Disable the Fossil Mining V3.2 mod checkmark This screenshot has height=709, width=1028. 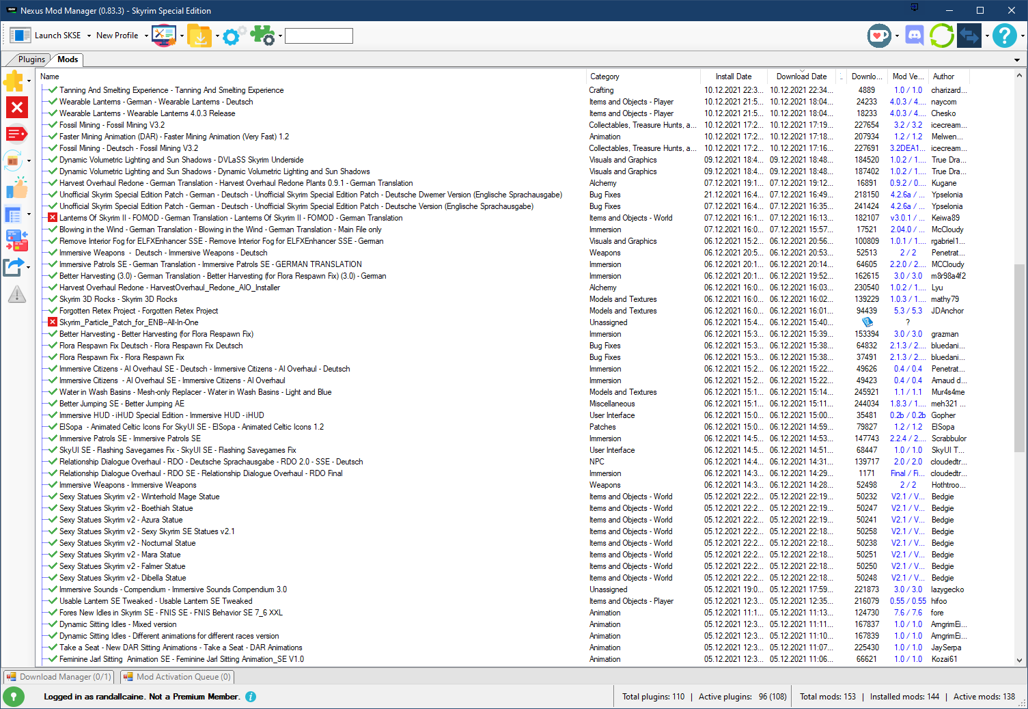tap(53, 125)
